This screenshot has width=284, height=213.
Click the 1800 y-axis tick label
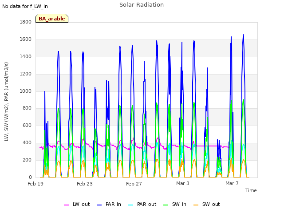(x=26, y=22)
